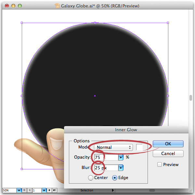Click the top-right bounding box handle
Viewport: 195px width, 195px height.
coord(168,23)
